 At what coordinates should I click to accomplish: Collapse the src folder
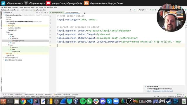tap(5, 32)
